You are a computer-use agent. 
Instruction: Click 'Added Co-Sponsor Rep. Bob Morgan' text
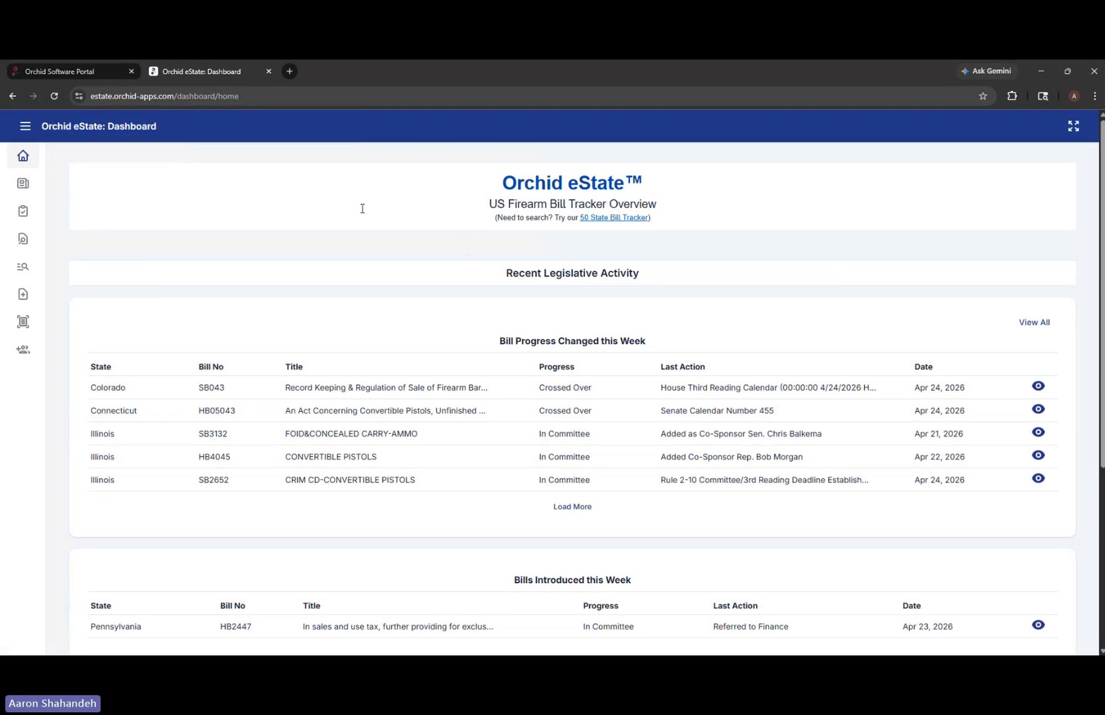coord(731,457)
